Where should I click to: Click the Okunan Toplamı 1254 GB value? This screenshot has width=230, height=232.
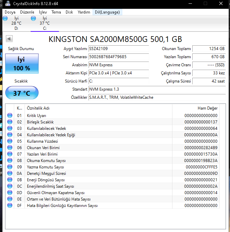tap(209, 49)
